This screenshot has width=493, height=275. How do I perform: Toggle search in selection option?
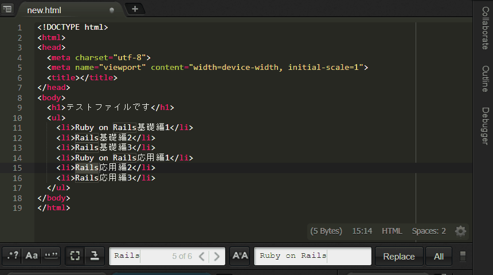[x=75, y=256]
